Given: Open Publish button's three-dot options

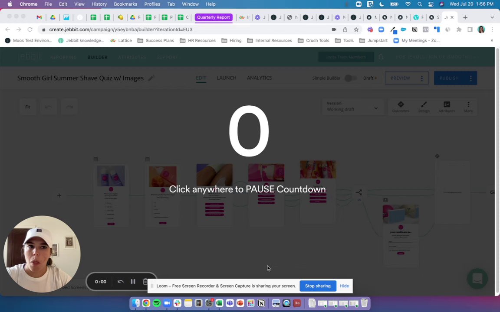Looking at the screenshot, I should (x=470, y=78).
